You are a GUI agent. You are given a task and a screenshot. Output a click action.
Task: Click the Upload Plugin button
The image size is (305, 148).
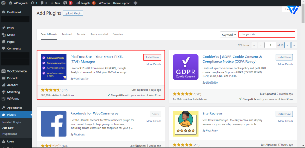[x=73, y=13]
